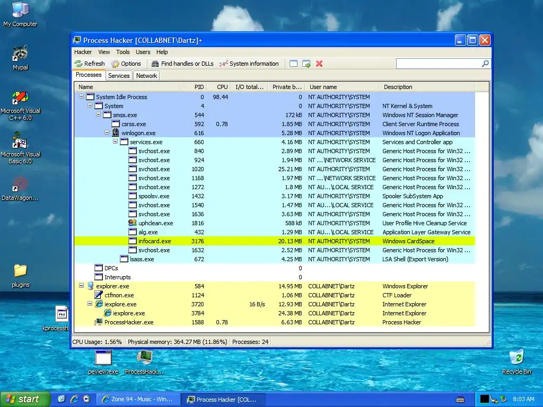Open the Help menu

(162, 52)
